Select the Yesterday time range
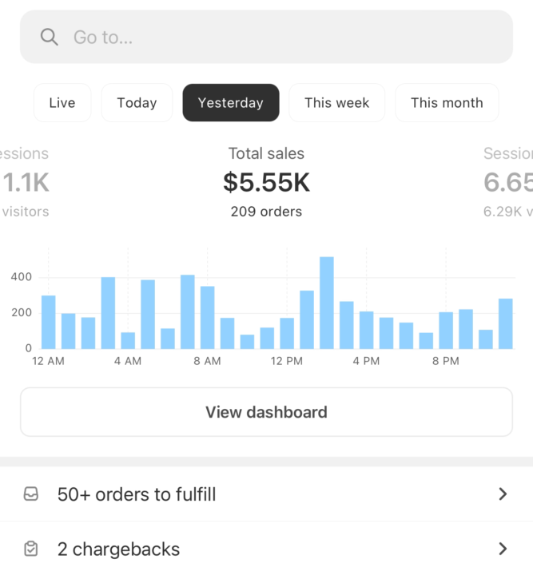Image resolution: width=533 pixels, height=575 pixels. coord(230,103)
